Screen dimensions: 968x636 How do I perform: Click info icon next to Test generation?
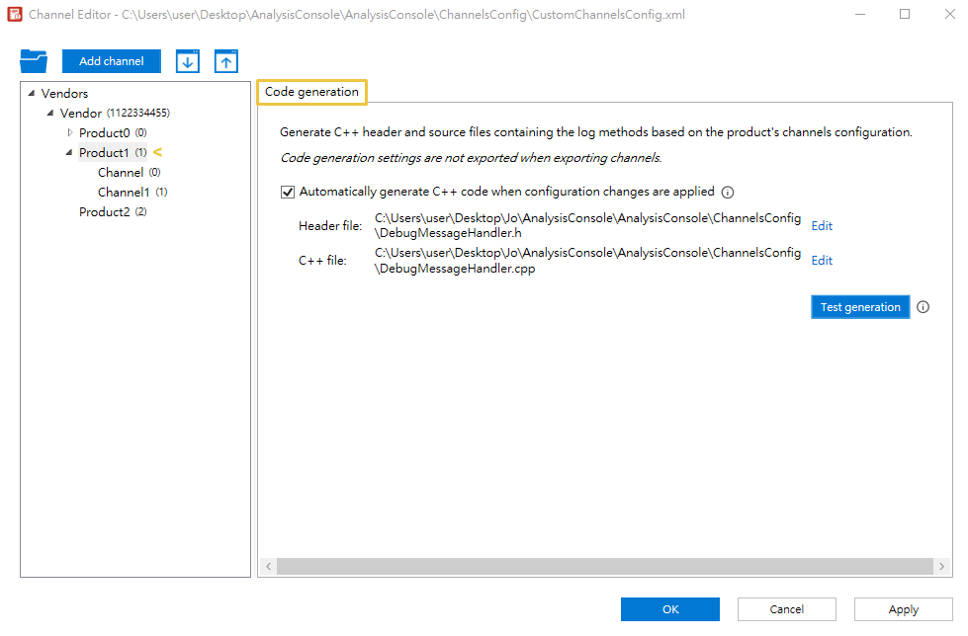[924, 307]
